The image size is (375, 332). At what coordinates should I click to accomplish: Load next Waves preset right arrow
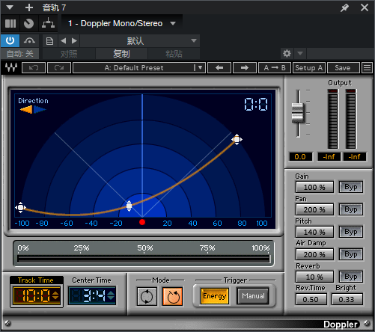tap(245, 67)
